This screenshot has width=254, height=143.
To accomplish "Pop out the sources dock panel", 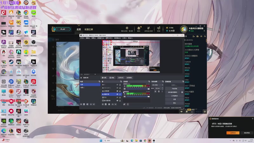I will [121, 82].
